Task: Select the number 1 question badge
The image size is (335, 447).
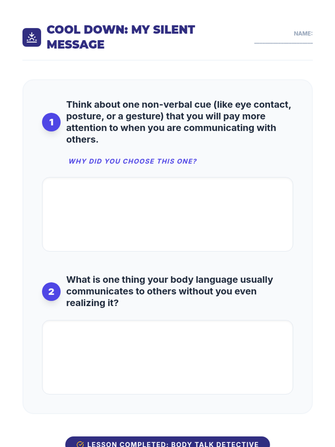Action: pyautogui.click(x=51, y=122)
